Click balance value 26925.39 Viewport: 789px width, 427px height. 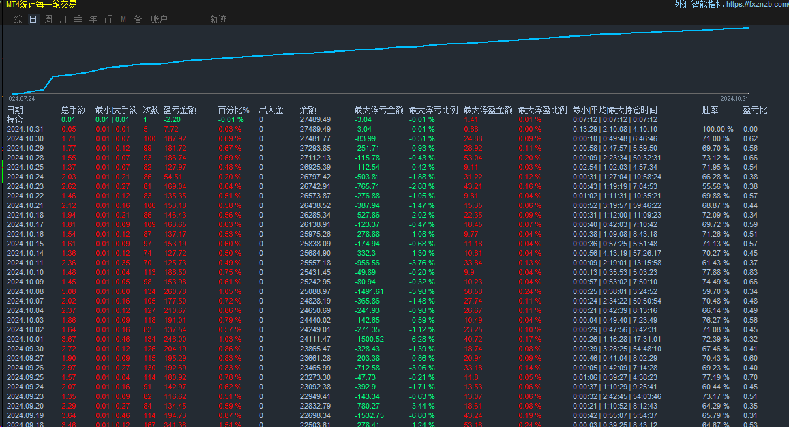click(x=316, y=167)
